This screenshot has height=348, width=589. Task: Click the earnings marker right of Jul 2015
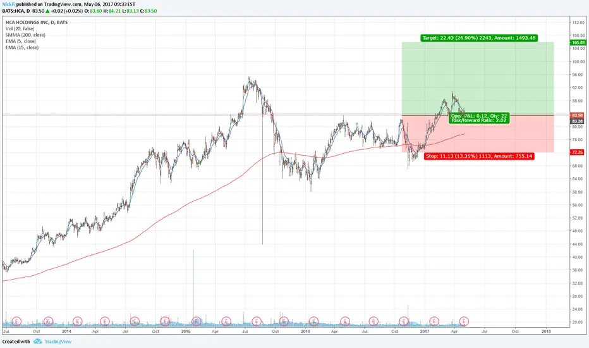(x=257, y=321)
